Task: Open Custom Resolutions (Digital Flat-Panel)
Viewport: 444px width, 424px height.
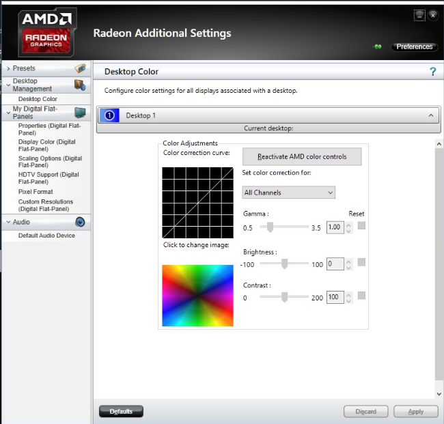Action: (x=46, y=206)
